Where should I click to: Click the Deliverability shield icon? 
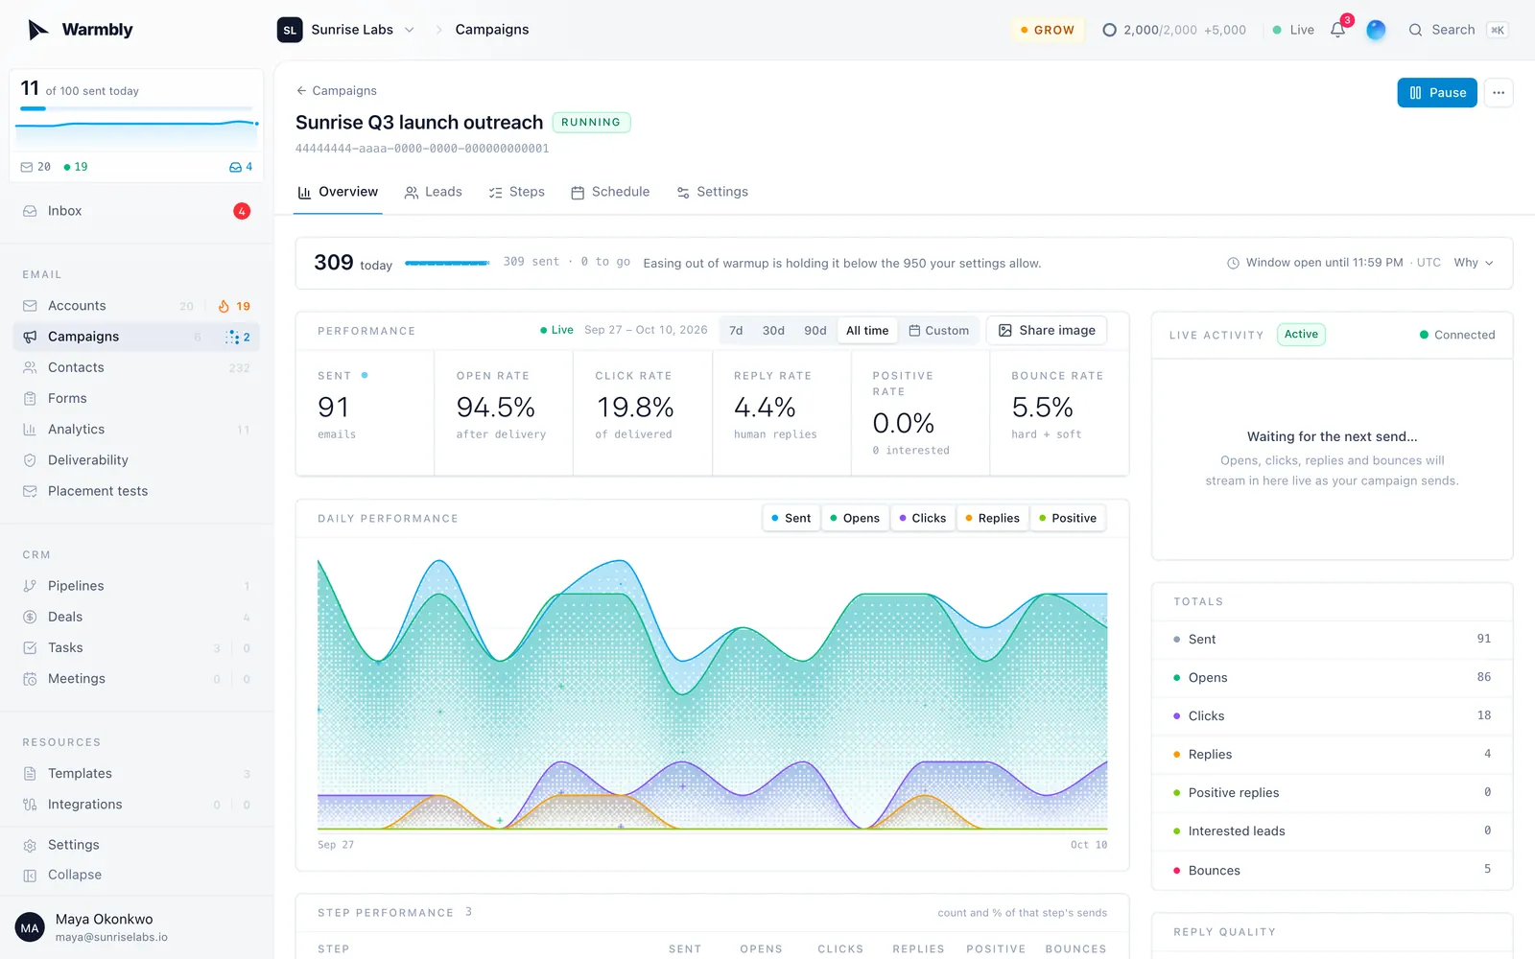pos(30,460)
